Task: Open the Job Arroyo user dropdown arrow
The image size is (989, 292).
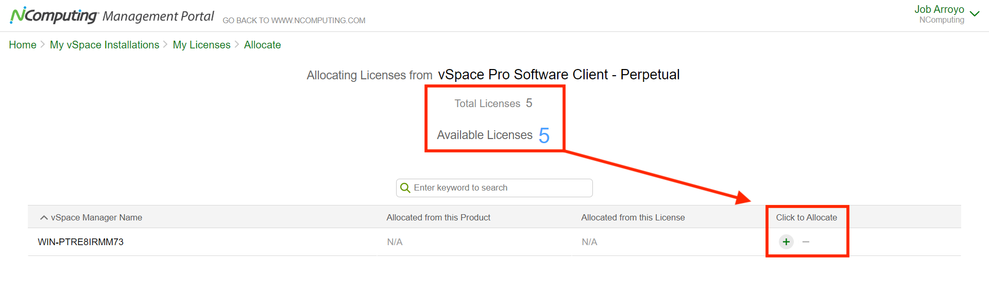Action: 975,14
